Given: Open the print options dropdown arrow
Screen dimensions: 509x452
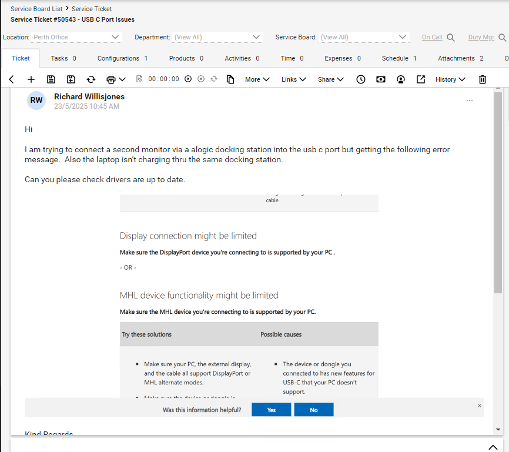Looking at the screenshot, I should 122,79.
